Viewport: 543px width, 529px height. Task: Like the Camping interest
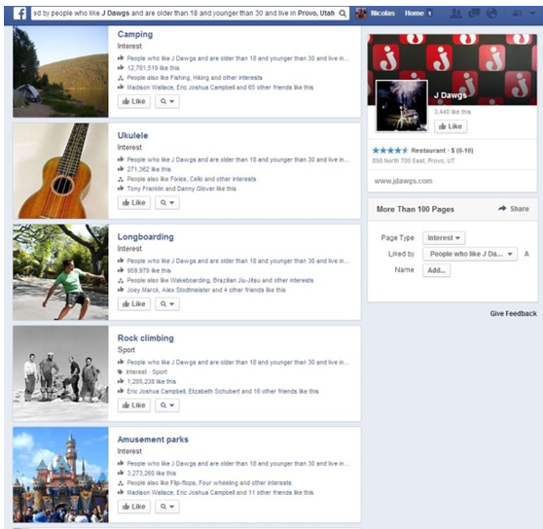[134, 101]
